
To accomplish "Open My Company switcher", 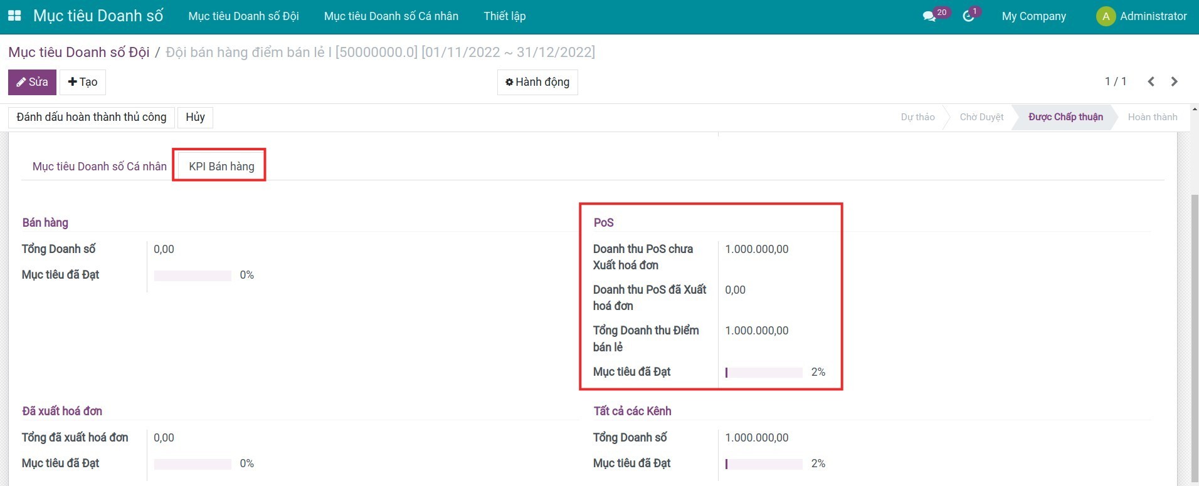I will 1033,16.
